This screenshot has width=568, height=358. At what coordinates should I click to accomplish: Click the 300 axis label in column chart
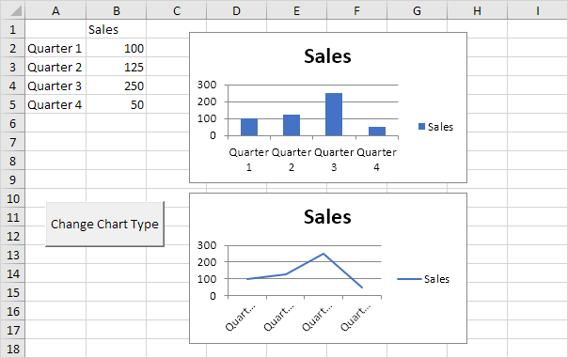coord(207,85)
